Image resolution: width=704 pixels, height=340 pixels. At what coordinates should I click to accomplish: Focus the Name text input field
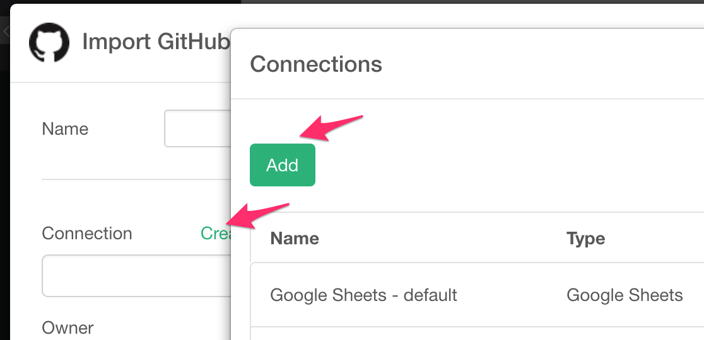click(x=197, y=128)
